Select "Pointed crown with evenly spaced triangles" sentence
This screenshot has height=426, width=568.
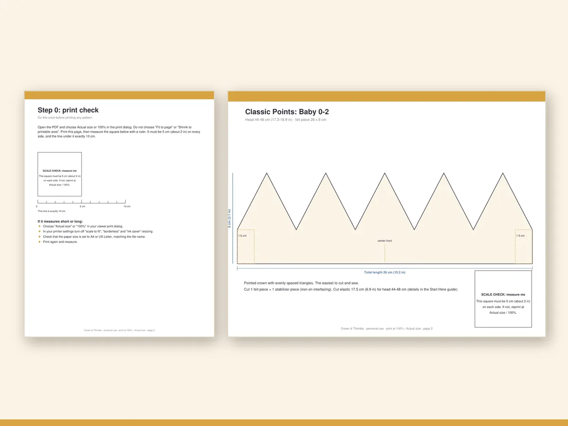pos(302,283)
